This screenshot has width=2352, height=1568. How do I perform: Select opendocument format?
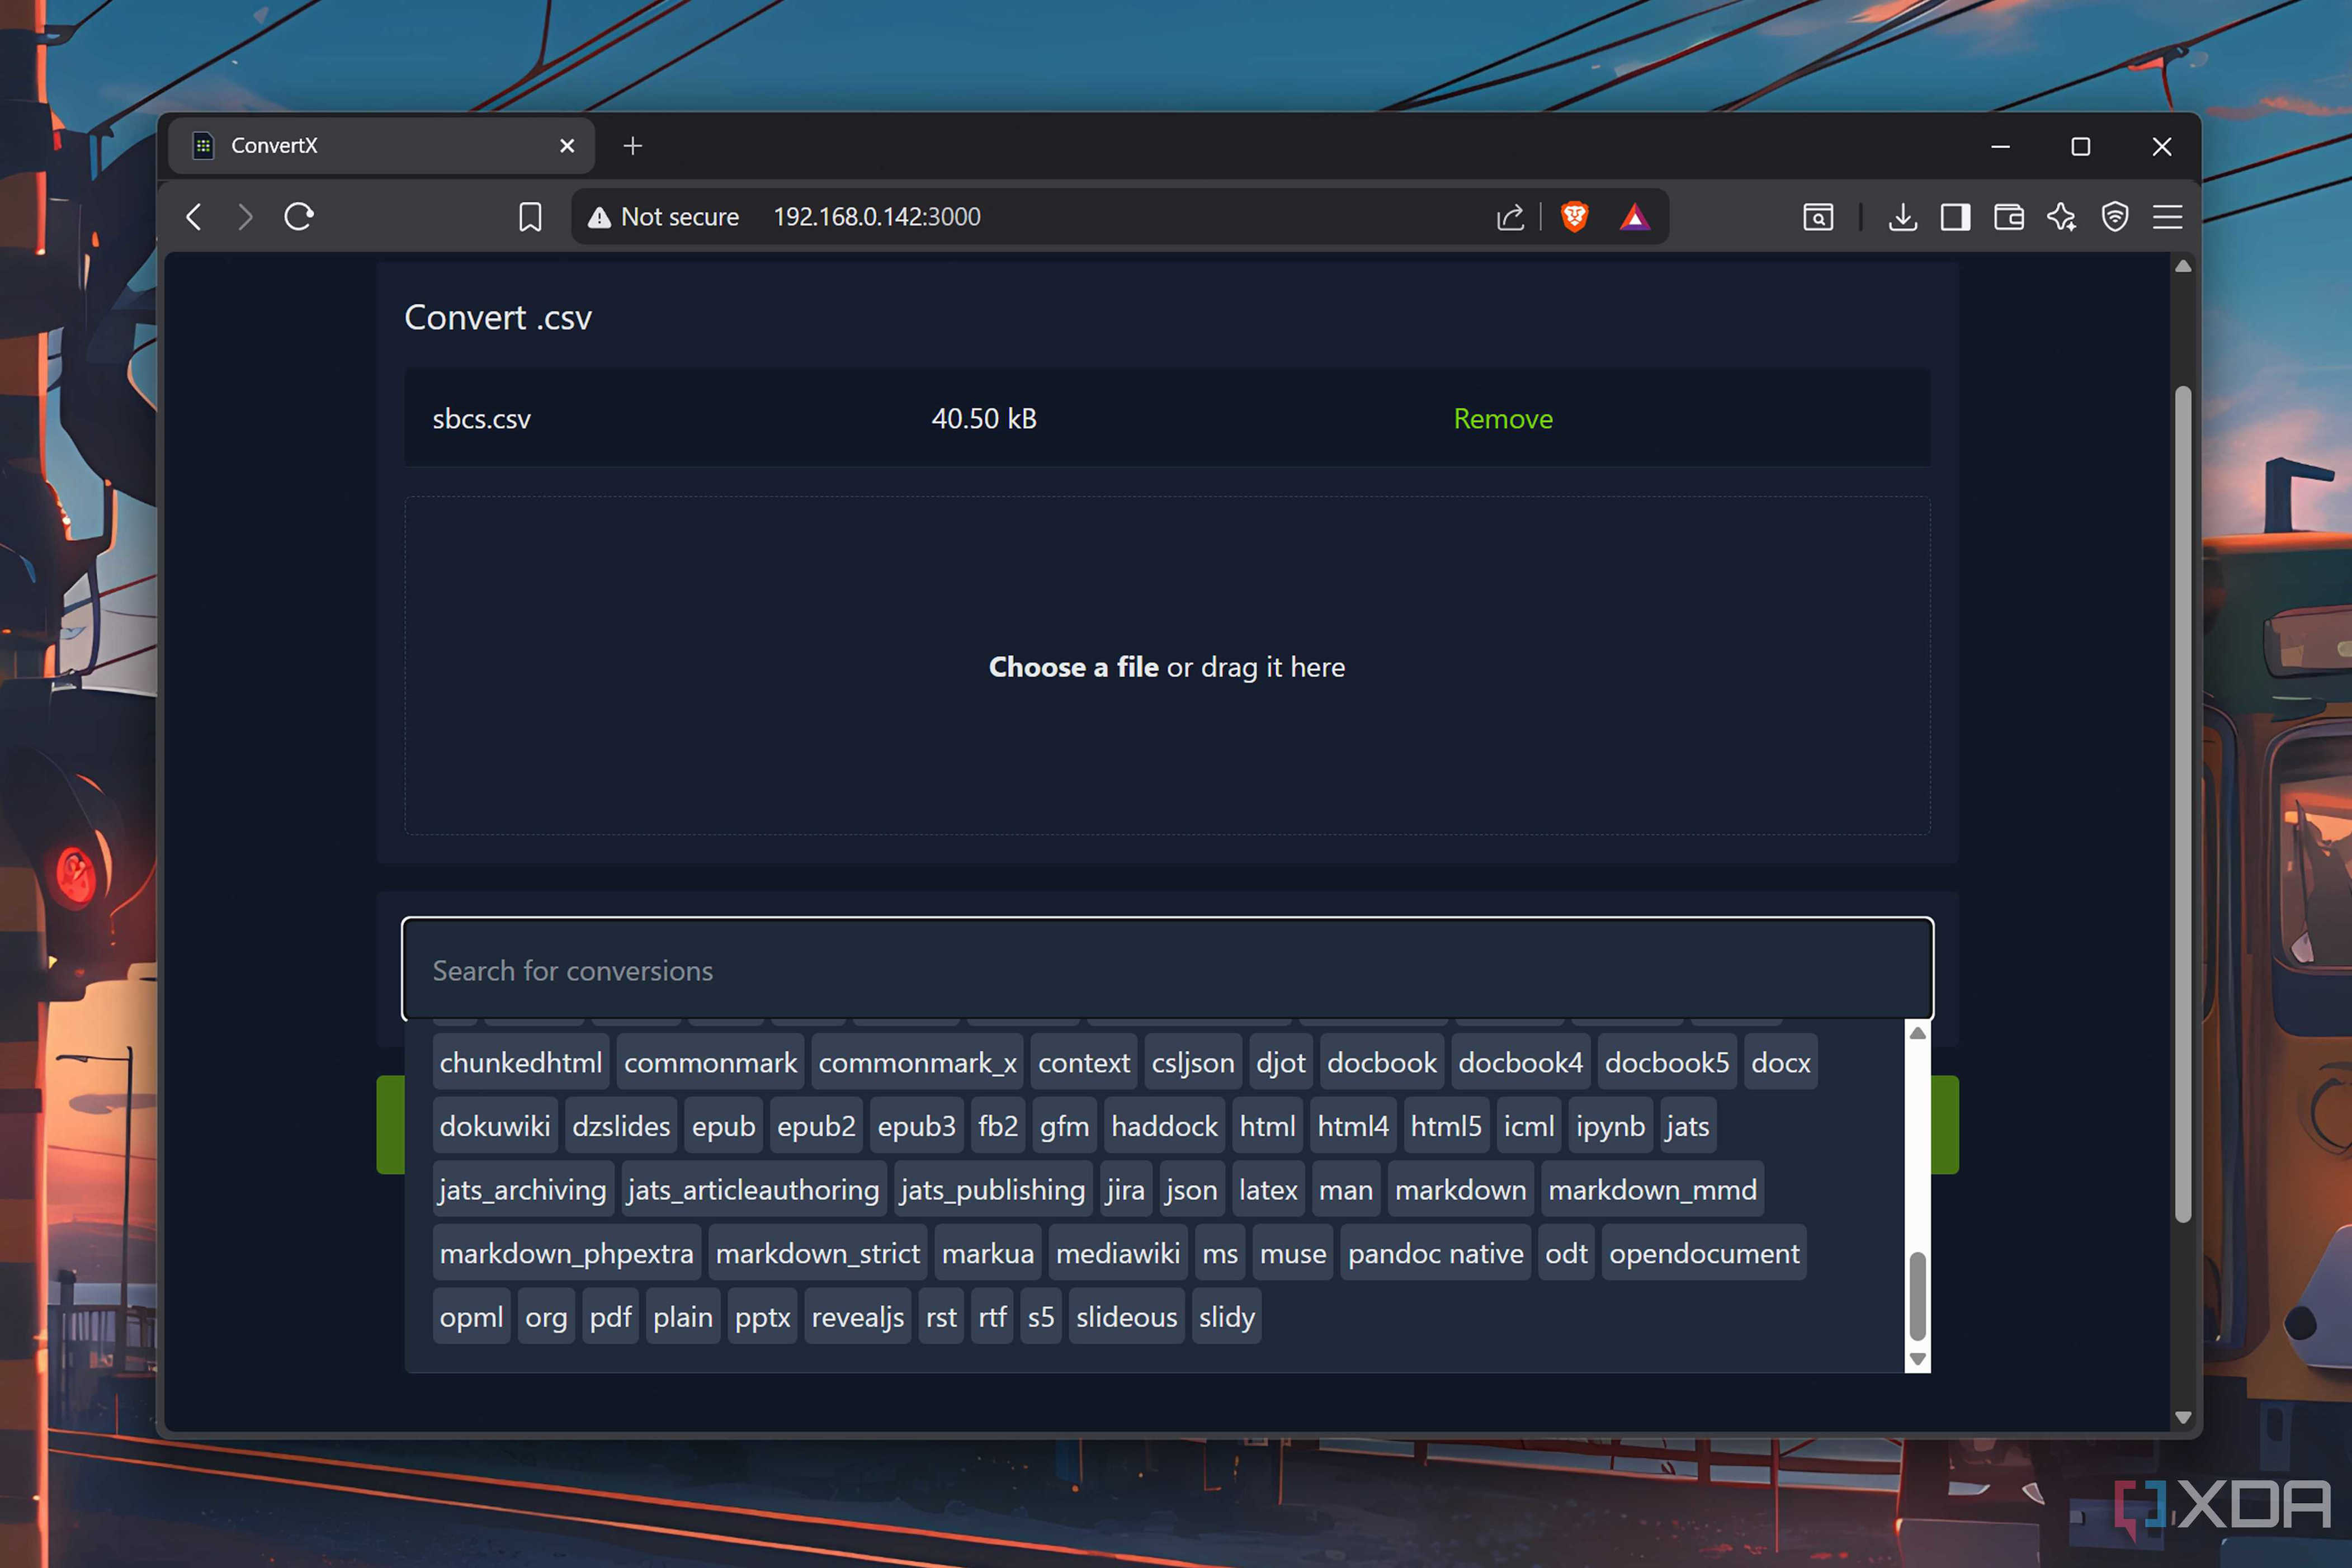pyautogui.click(x=1704, y=1253)
